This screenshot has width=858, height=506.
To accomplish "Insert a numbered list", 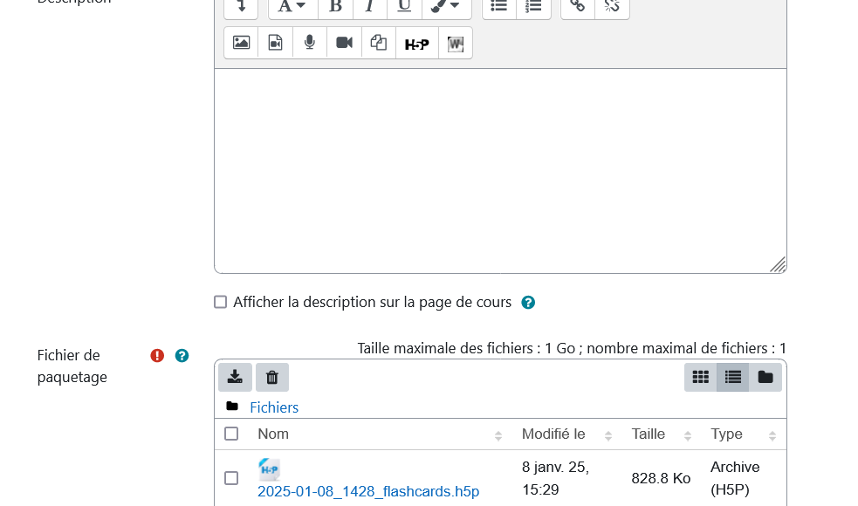I will 533,7.
